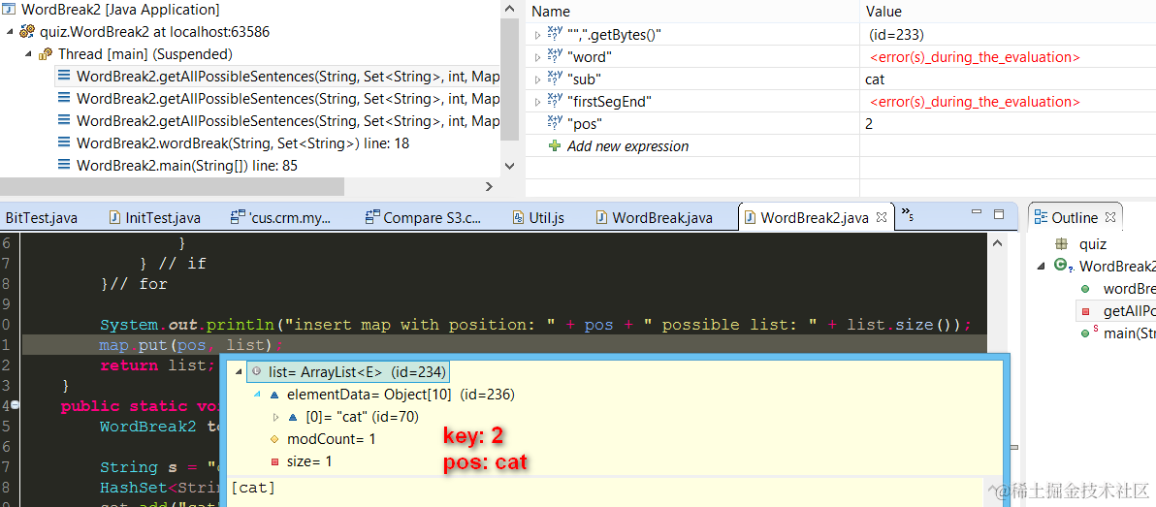Close the WordBreak2.java tab
Screen dimensions: 1156x507
[x=881, y=217]
